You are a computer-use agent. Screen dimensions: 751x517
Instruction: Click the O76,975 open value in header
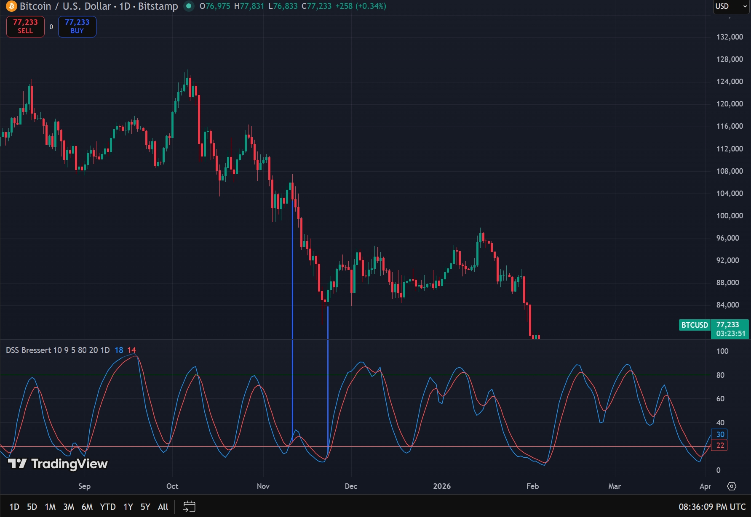[215, 6]
